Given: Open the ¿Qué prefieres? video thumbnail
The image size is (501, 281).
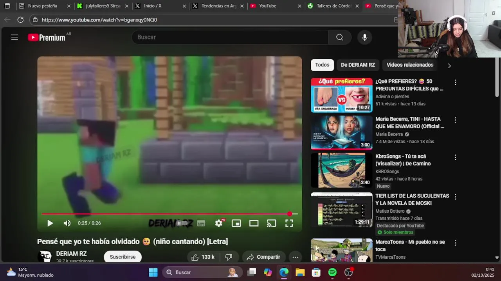Looking at the screenshot, I should tap(342, 95).
